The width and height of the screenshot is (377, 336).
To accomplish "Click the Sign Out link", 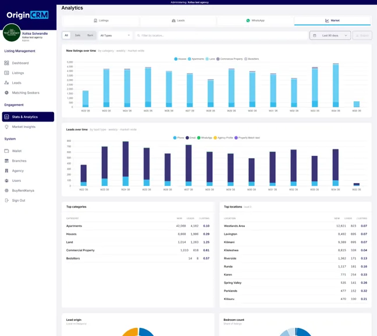I will coord(19,201).
